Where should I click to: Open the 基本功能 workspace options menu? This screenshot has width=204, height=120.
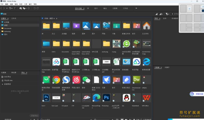84,8
